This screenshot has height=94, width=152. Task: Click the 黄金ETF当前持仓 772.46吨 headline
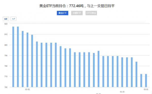[x=77, y=6]
